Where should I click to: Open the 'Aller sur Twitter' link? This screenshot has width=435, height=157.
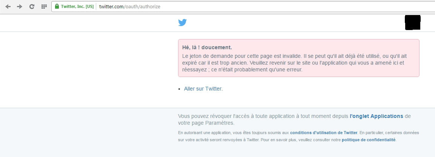tap(203, 89)
